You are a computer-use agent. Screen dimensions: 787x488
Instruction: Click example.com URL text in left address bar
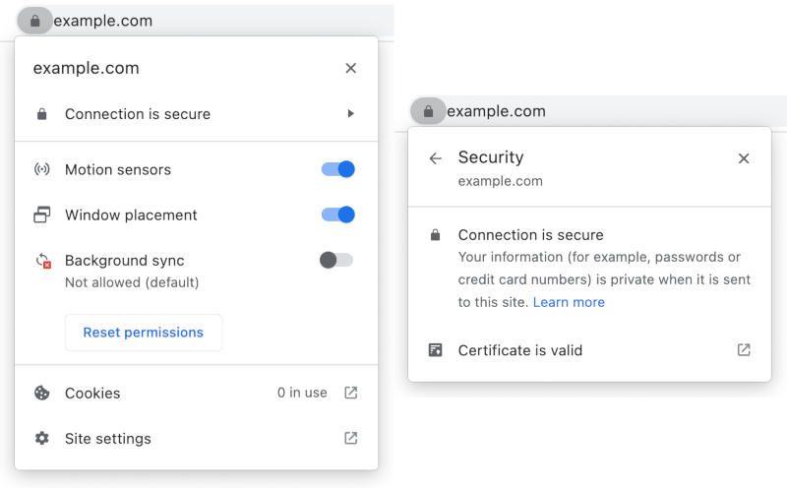[103, 21]
